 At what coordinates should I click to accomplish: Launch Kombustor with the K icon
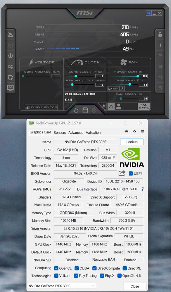11,45
